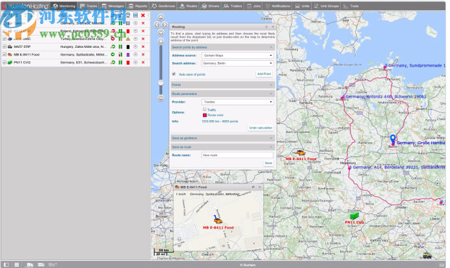Enable the Traffic option checkbox

pyautogui.click(x=204, y=109)
